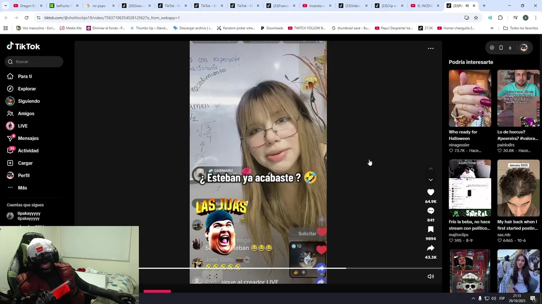This screenshot has height=304, width=542.
Task: Go to next video with down chevron
Action: (431, 180)
